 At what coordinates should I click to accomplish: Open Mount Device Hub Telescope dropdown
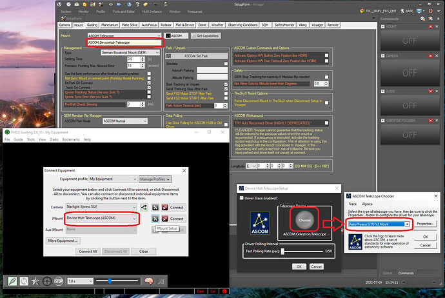[101, 218]
